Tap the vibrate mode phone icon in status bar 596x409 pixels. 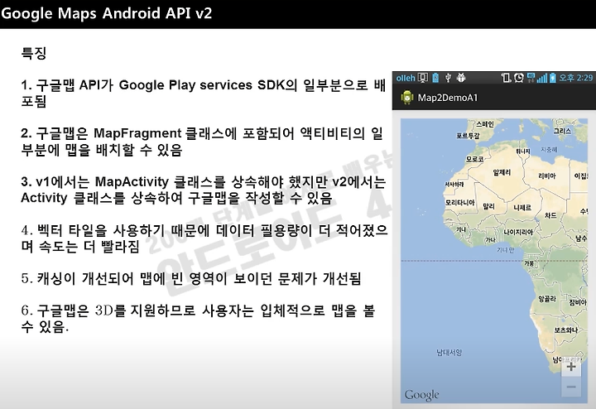point(506,78)
